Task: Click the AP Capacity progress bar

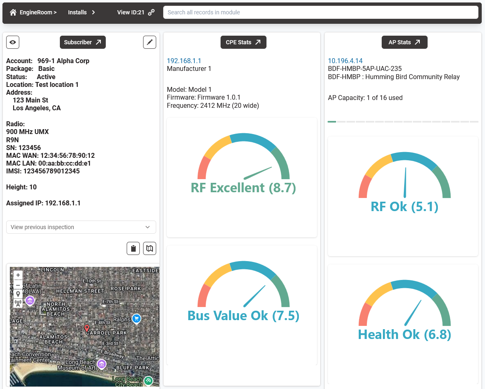Action: (403, 122)
